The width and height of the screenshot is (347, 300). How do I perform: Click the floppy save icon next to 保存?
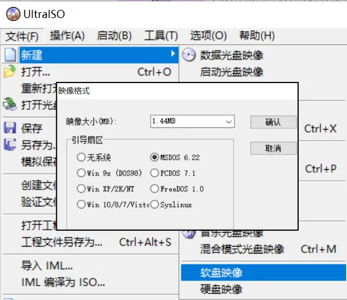coord(10,128)
